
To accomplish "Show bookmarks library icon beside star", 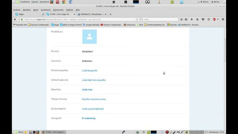I will click(186, 19).
